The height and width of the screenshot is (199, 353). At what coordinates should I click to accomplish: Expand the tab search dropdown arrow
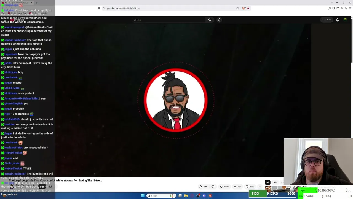coord(332,3)
